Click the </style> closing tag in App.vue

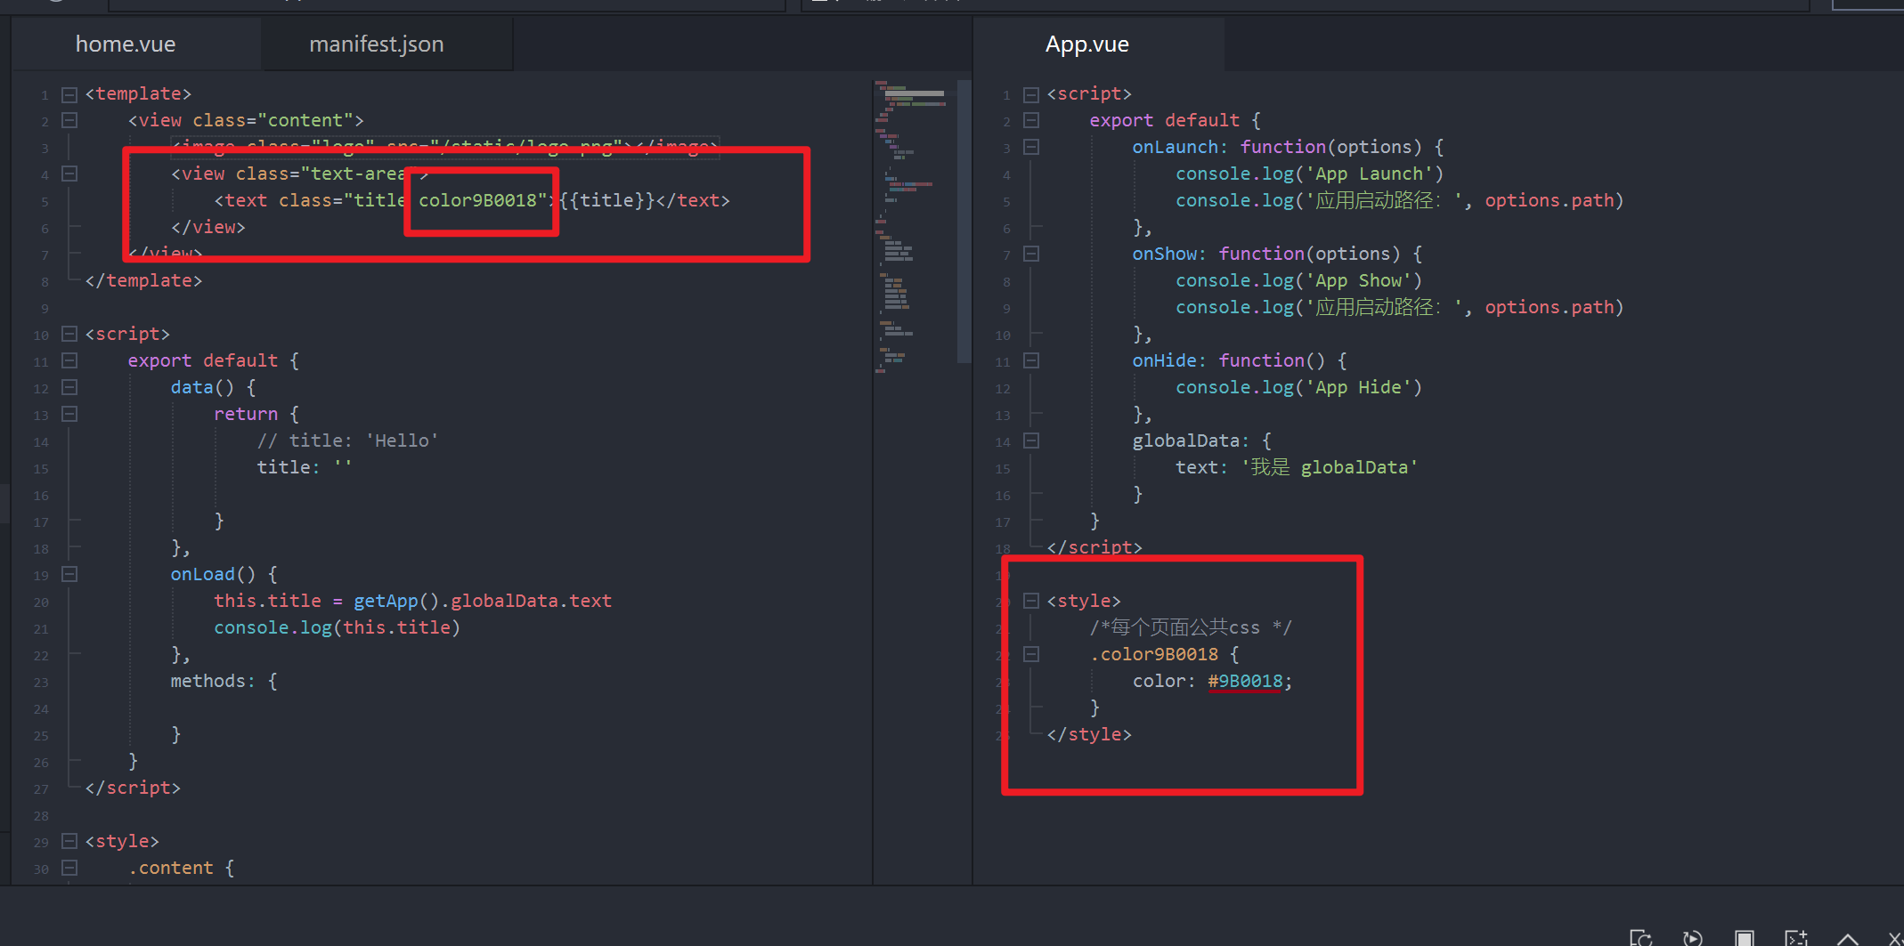pyautogui.click(x=1089, y=734)
